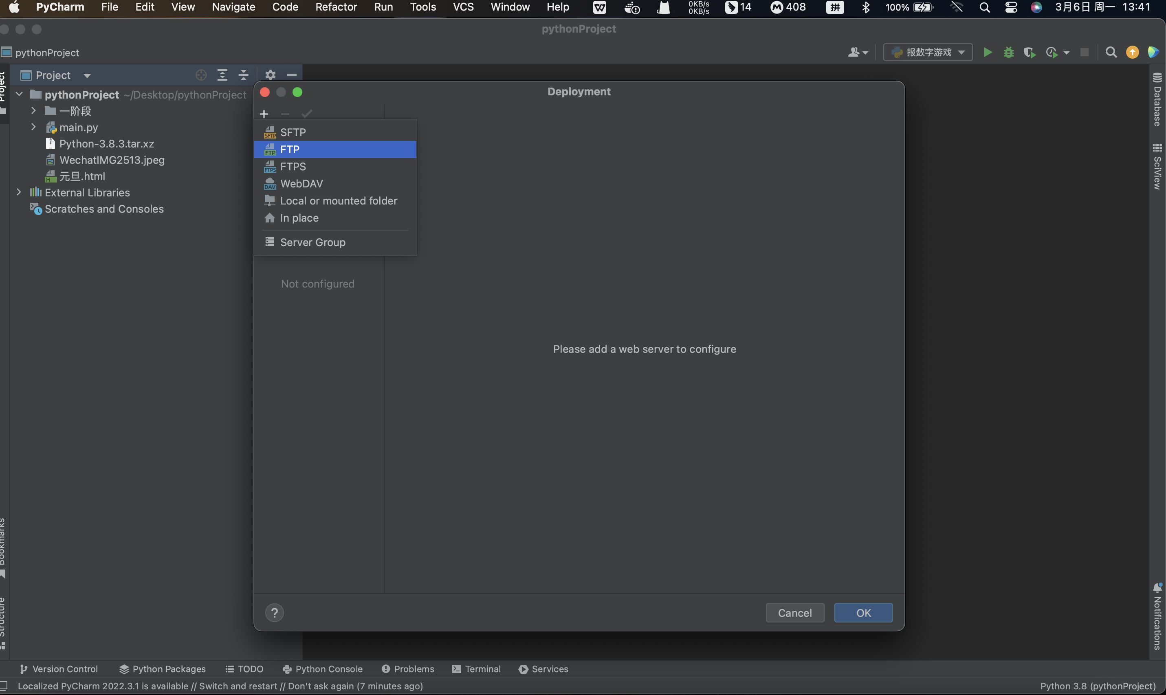
Task: Open Project panel gear options
Action: tap(270, 75)
